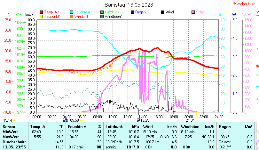Viewport: 259px width, 150px height.
Task: Click the yellow sunset marker at 21:04 on the axis
Action: 197,113
